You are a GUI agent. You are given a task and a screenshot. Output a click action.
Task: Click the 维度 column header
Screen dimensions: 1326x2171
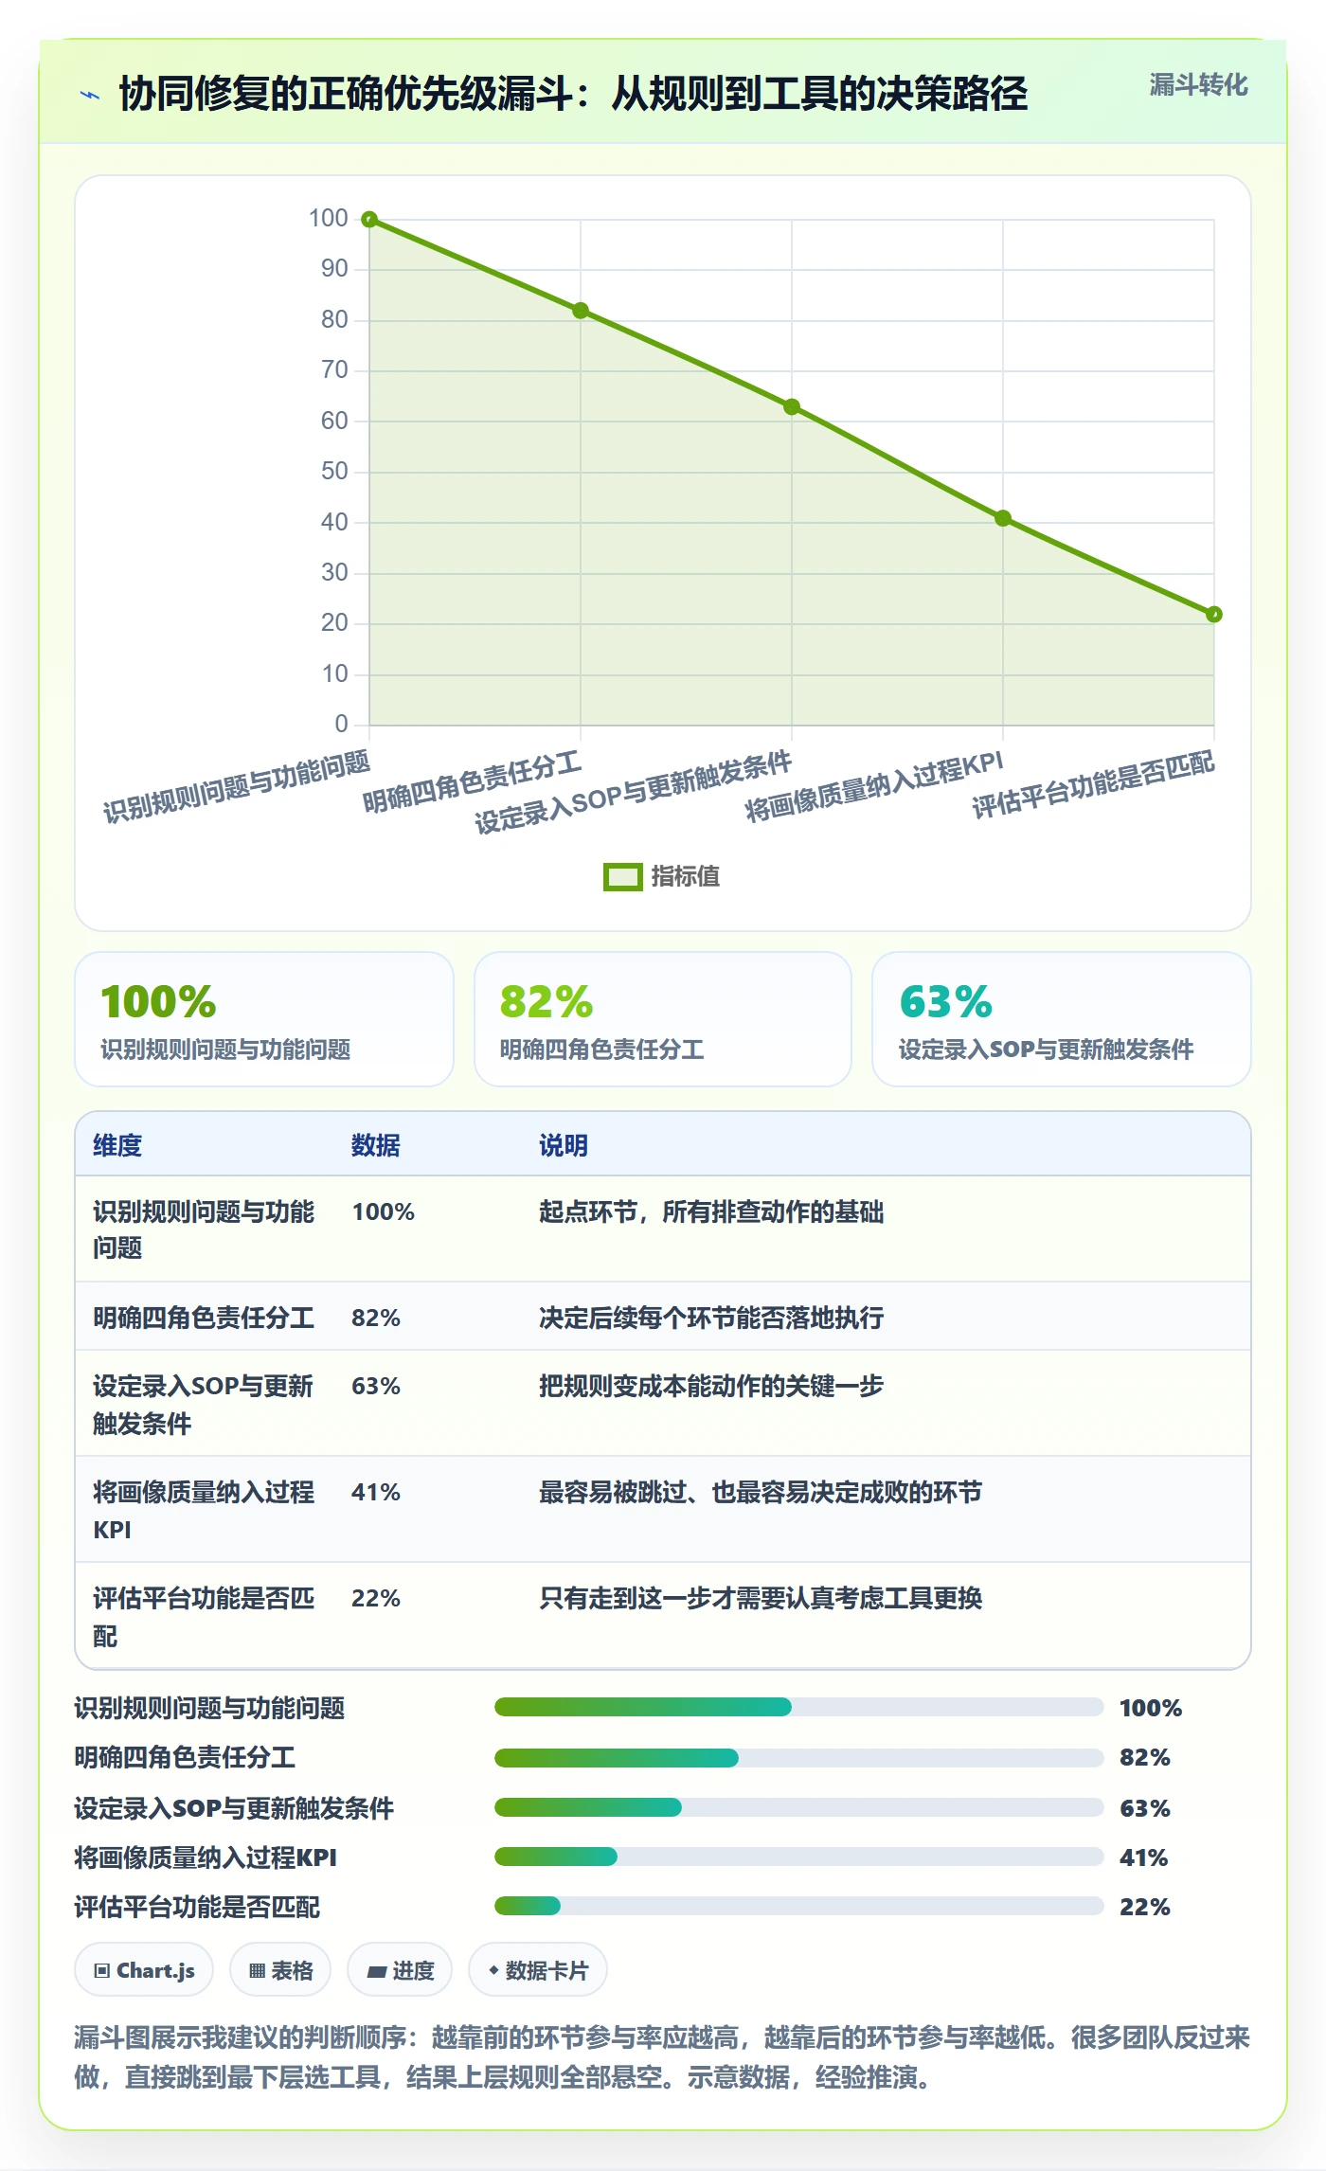tap(117, 1145)
